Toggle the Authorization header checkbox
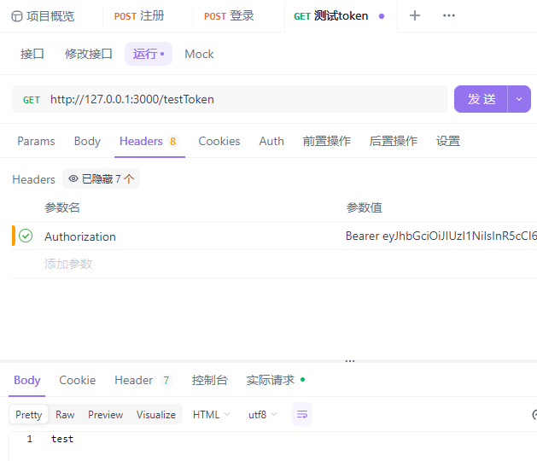Screen dimensions: 537x461 tap(26, 236)
